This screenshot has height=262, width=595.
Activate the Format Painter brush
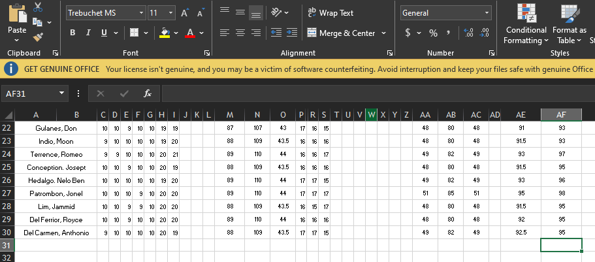[x=38, y=37]
